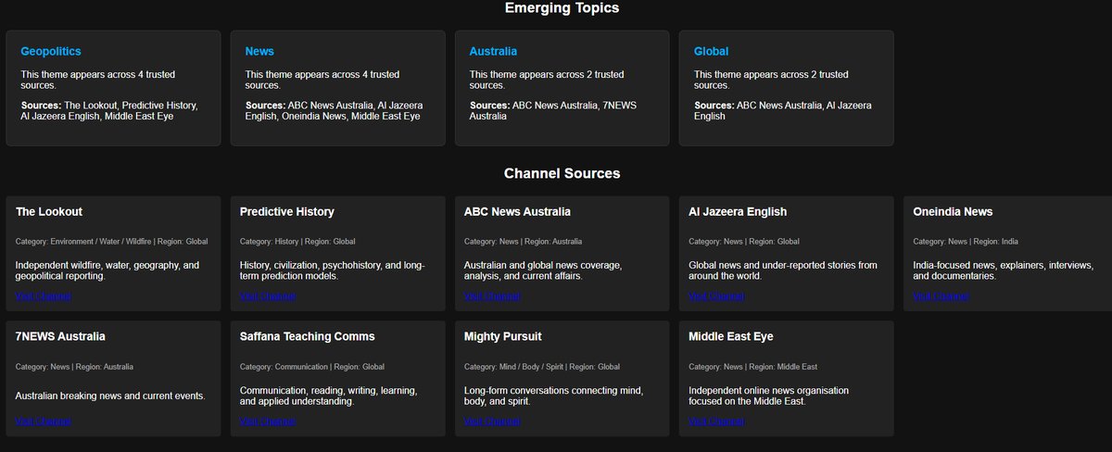
Task: Click Communication, reading, writing description text
Action: point(329,395)
